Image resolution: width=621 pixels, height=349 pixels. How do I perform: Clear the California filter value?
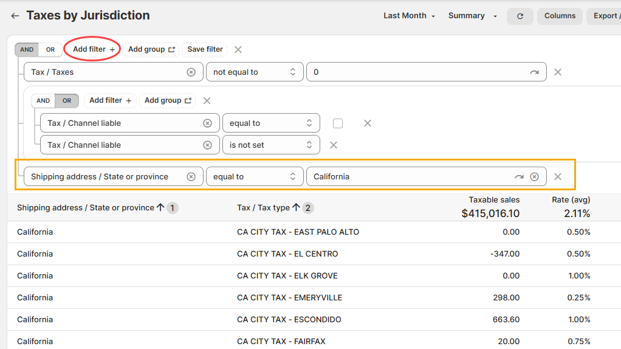534,176
